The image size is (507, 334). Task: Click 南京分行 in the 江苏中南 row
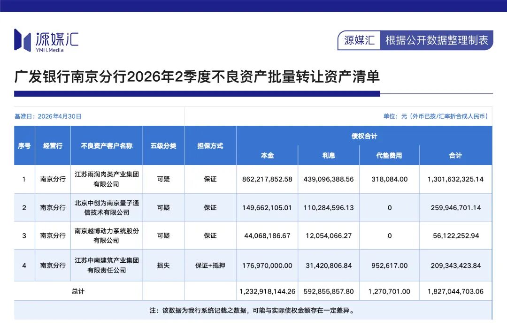pyautogui.click(x=53, y=266)
